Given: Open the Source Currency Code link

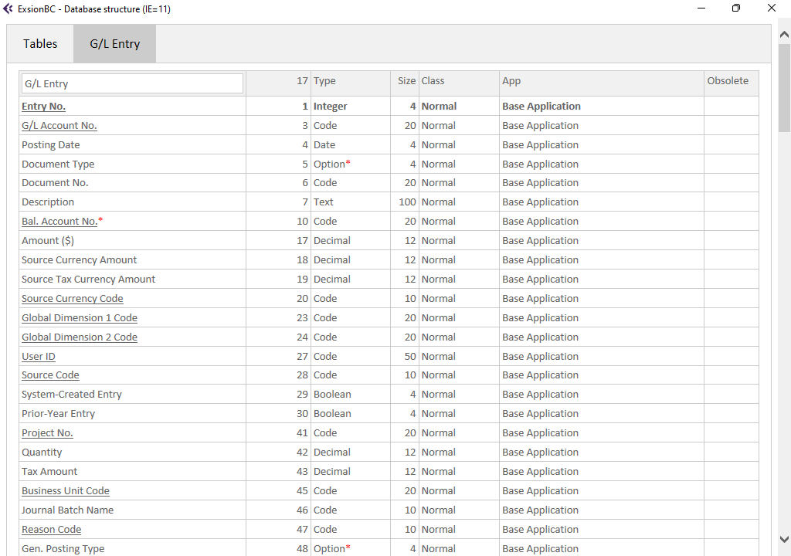Looking at the screenshot, I should point(72,299).
